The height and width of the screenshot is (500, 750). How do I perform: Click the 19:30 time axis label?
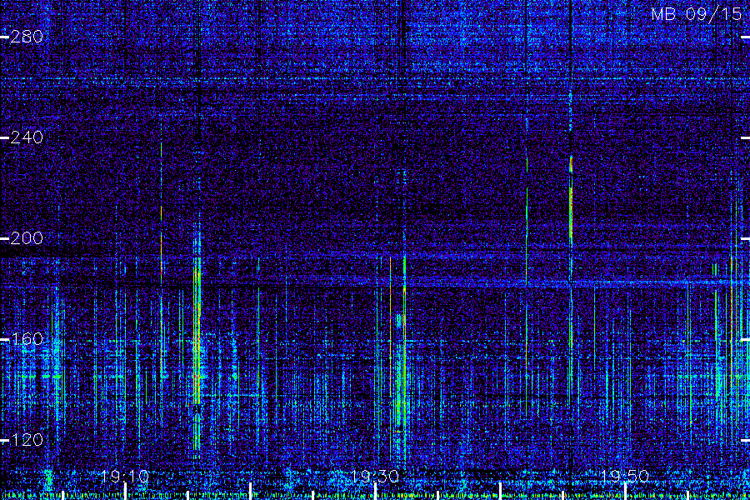point(374,477)
